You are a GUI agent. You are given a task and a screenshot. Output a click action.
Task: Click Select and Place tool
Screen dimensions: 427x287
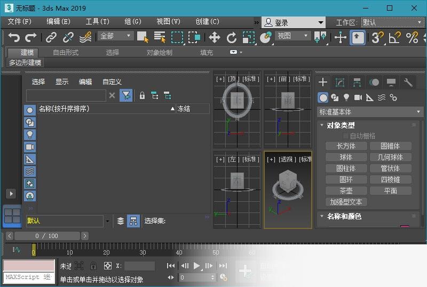266,37
